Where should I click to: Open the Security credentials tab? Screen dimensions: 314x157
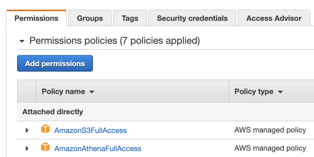click(192, 18)
